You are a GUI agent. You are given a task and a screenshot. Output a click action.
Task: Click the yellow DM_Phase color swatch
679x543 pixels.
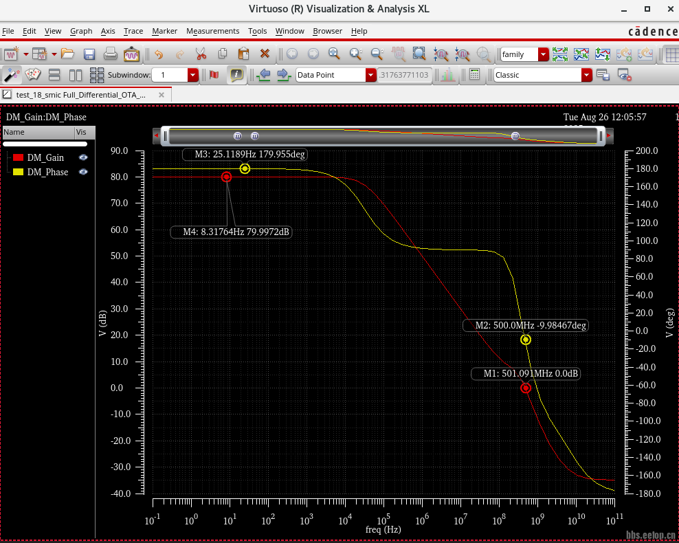18,172
